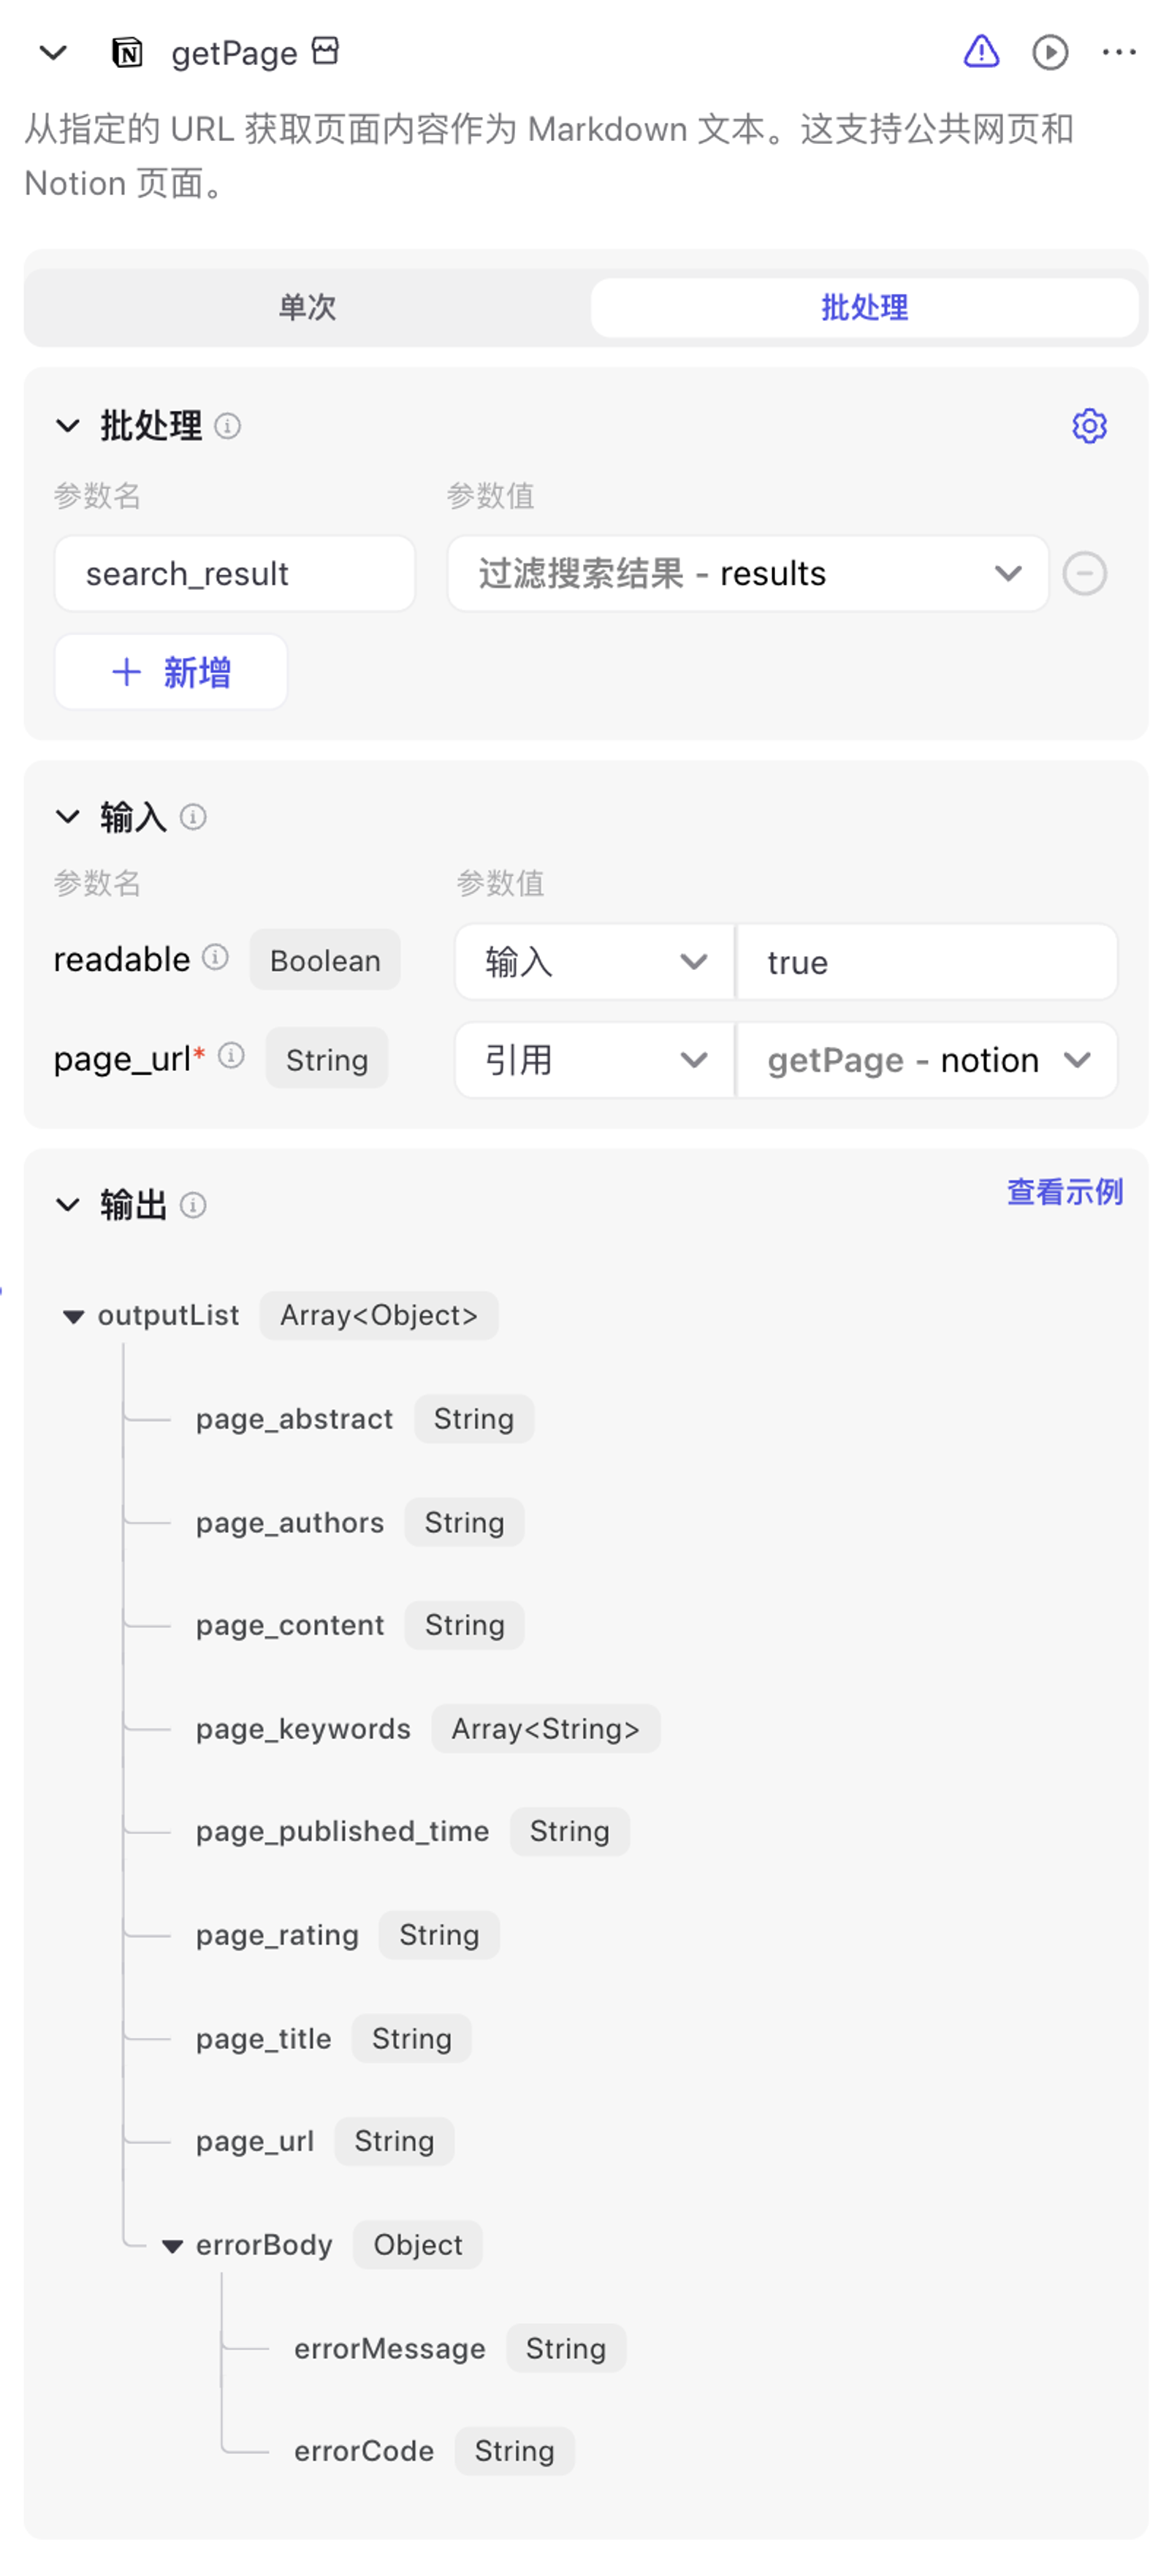Click info icon next to 输出 heading
Image resolution: width=1169 pixels, height=2576 pixels.
(193, 1205)
